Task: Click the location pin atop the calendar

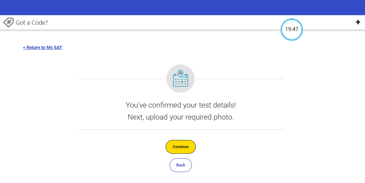Action: 181,73
